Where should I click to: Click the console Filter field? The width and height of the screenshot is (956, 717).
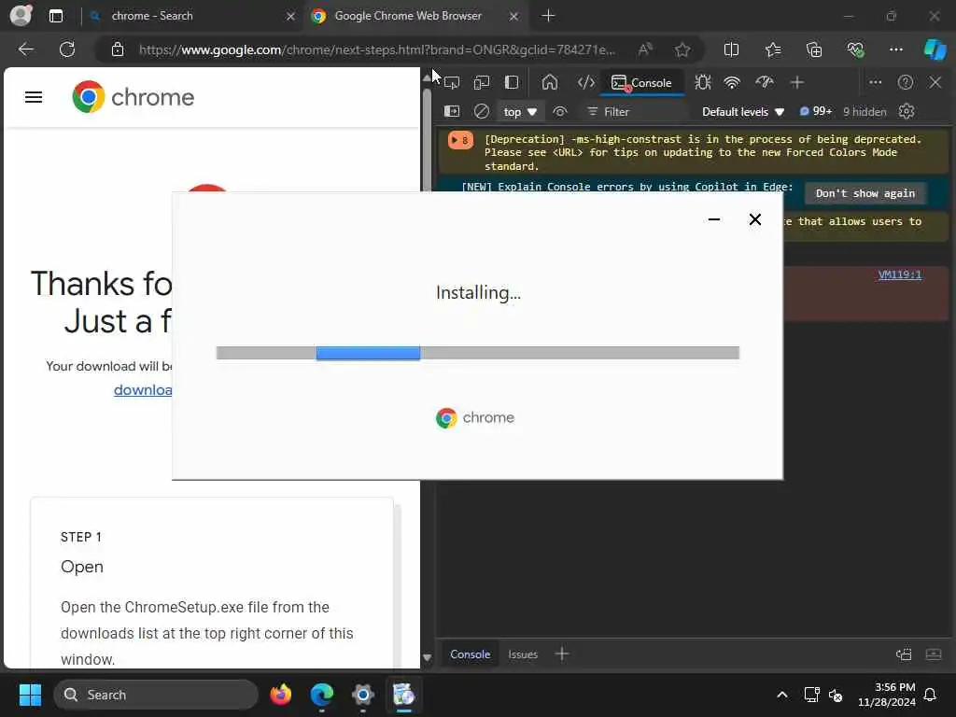pyautogui.click(x=634, y=112)
